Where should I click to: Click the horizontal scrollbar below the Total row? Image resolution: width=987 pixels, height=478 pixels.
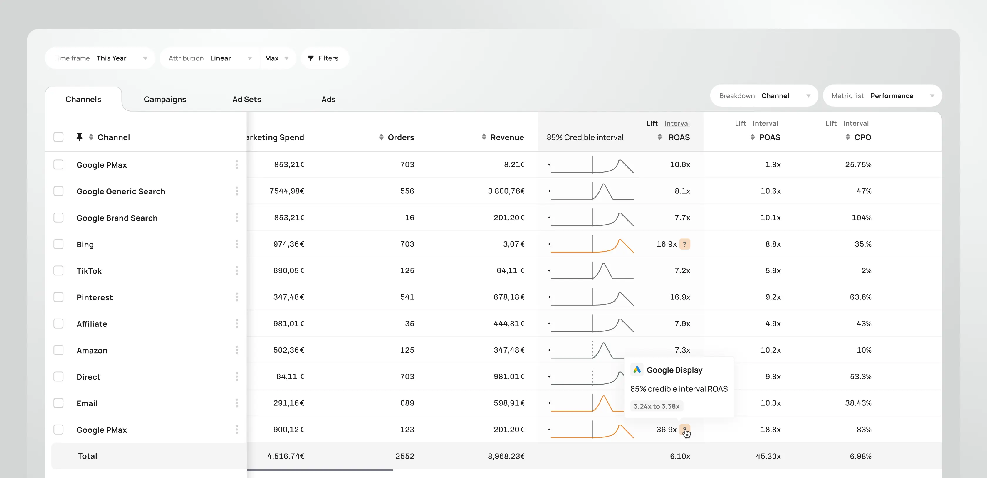[x=320, y=470]
